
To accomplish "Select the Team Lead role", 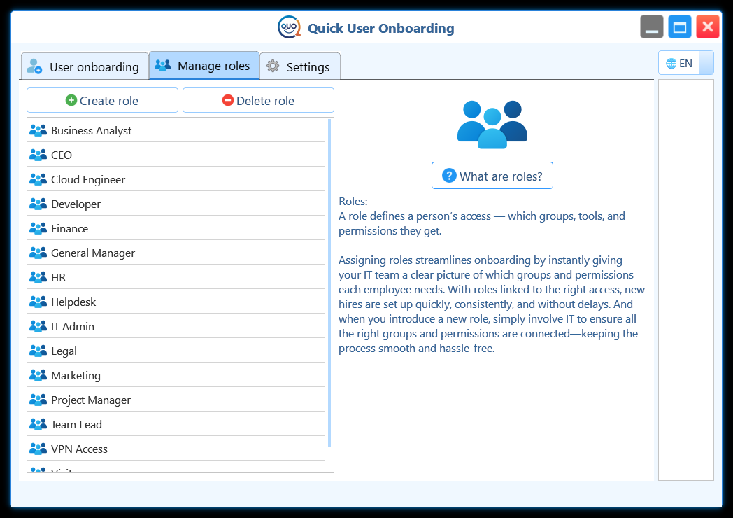I will click(176, 424).
